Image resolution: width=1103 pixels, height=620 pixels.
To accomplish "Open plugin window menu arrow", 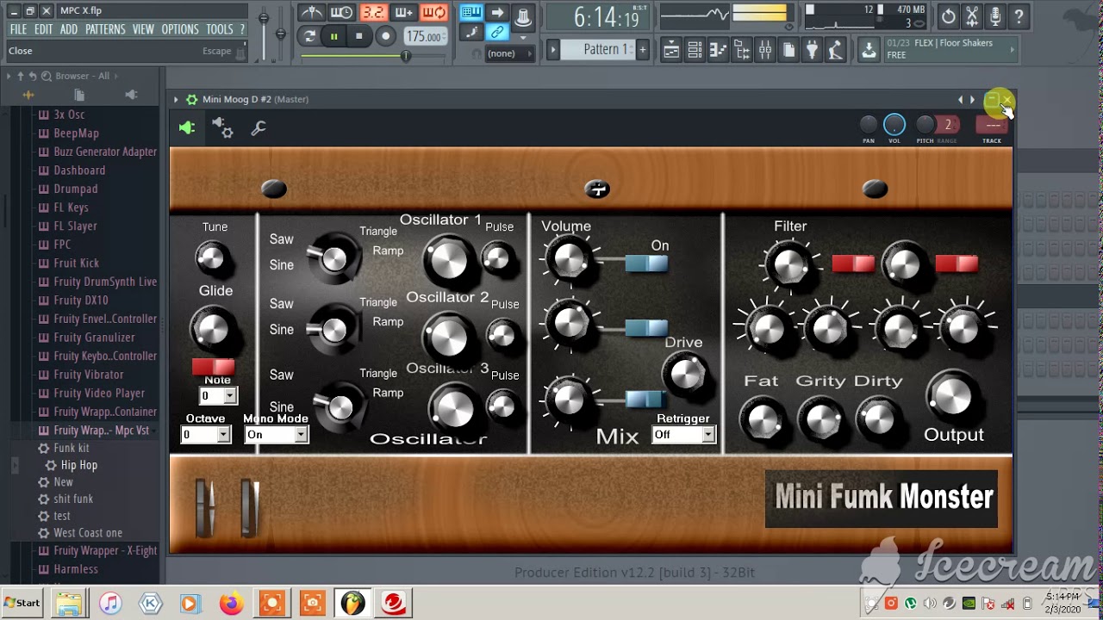I will [x=176, y=100].
